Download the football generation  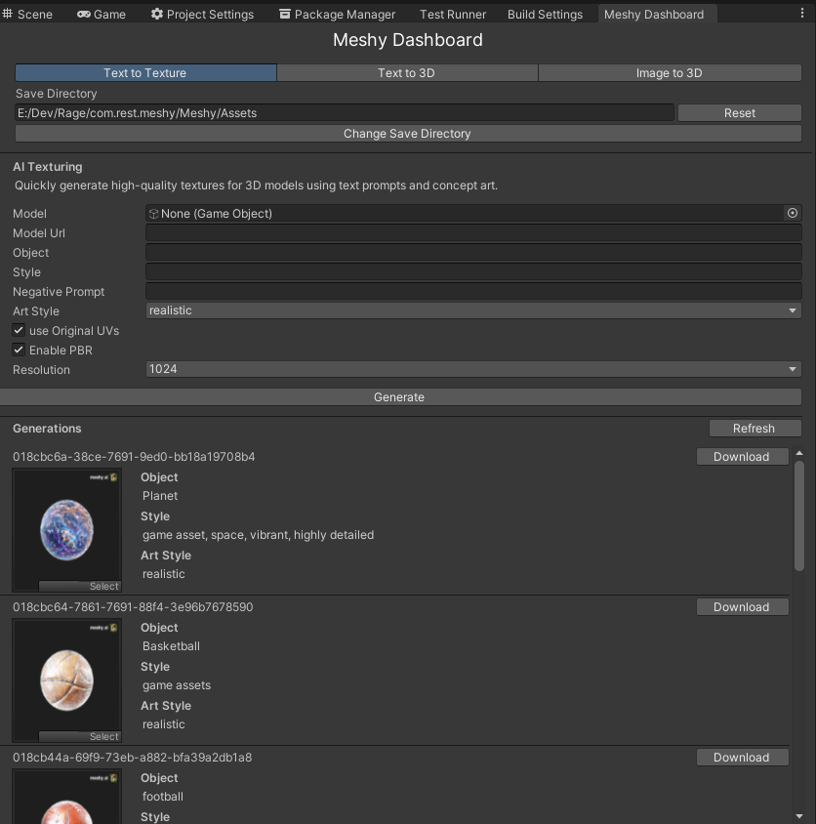pyautogui.click(x=742, y=758)
